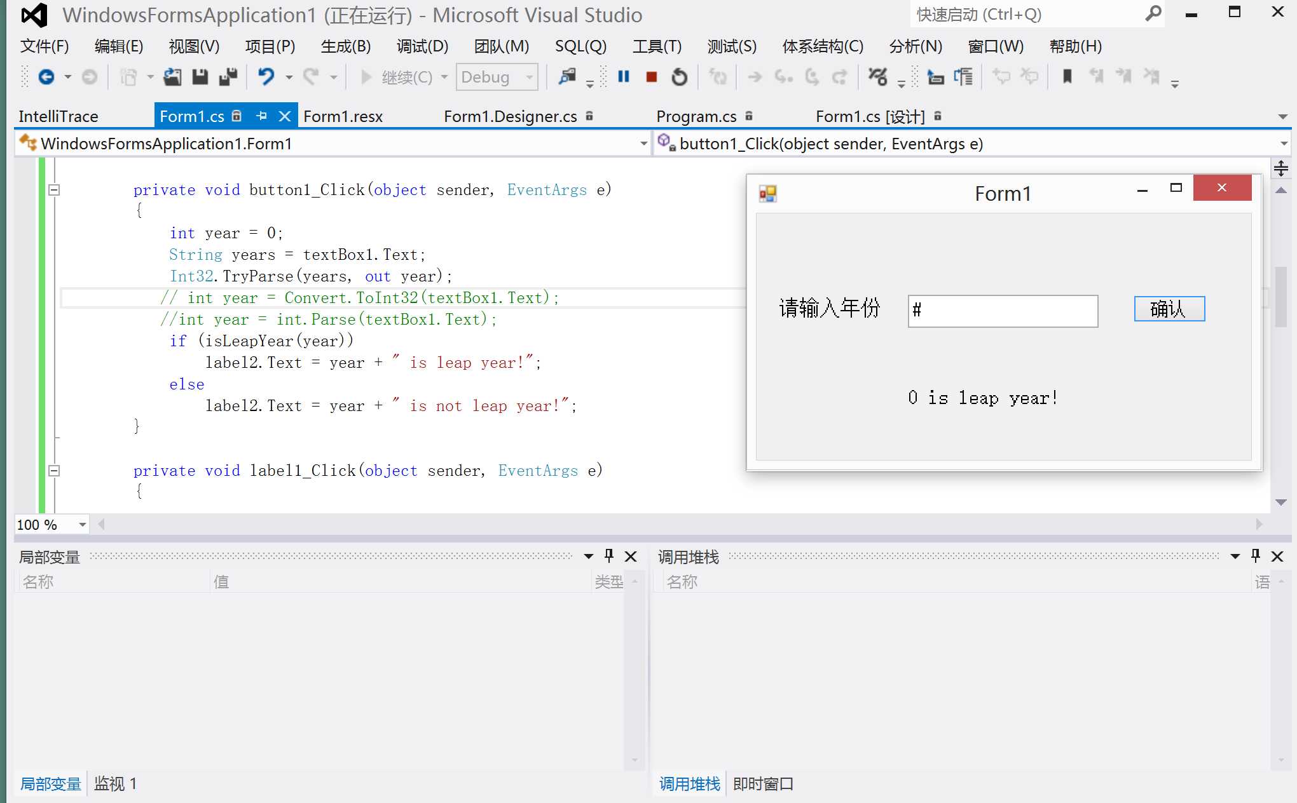
Task: Collapse the label1_Click method outline
Action: 54,471
